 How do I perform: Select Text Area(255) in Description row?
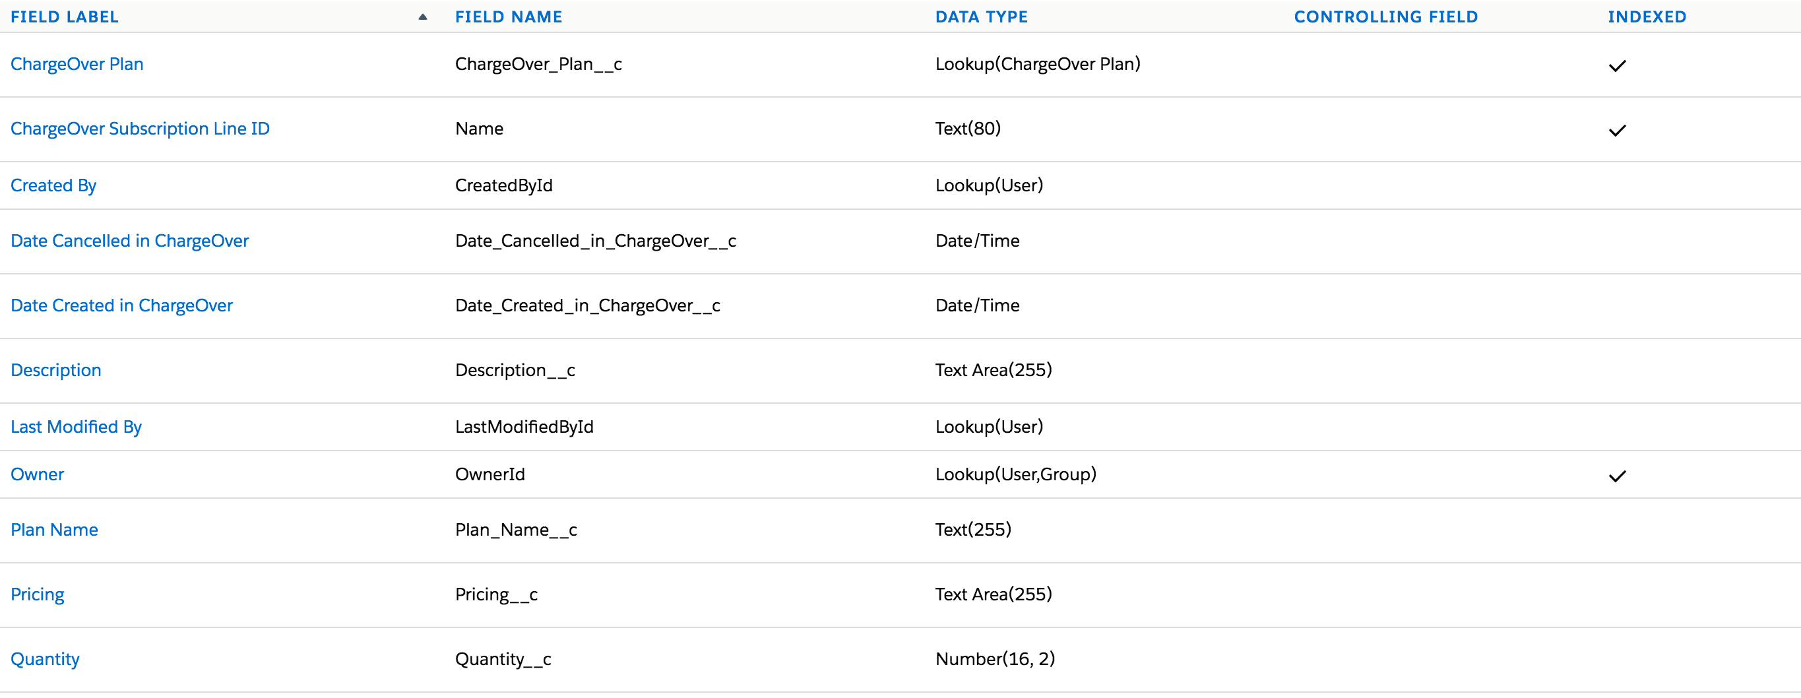[x=994, y=370]
